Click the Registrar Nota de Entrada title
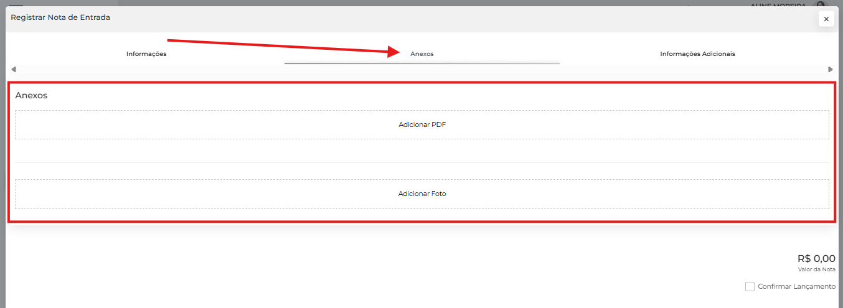843x308 pixels. point(60,17)
